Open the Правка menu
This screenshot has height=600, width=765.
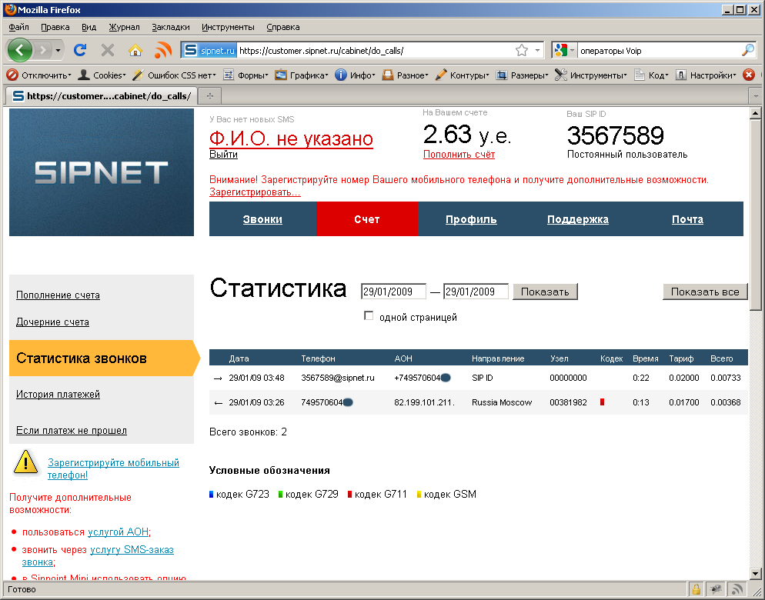55,27
